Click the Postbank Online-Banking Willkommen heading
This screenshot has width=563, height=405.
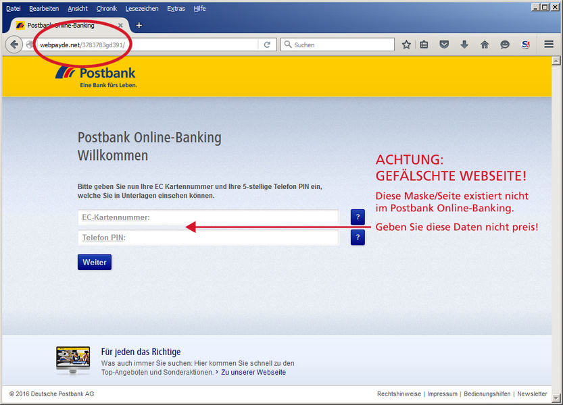point(149,146)
